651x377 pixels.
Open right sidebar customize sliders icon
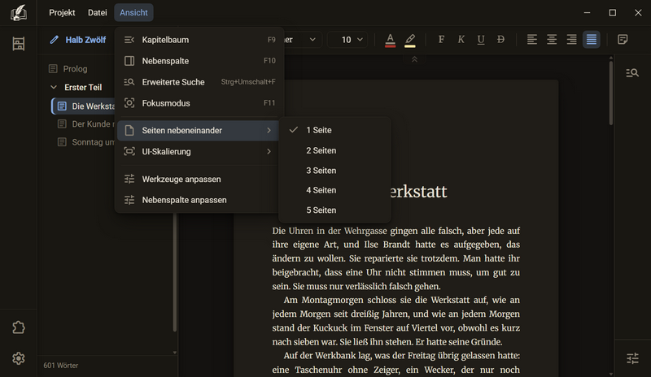[632, 358]
